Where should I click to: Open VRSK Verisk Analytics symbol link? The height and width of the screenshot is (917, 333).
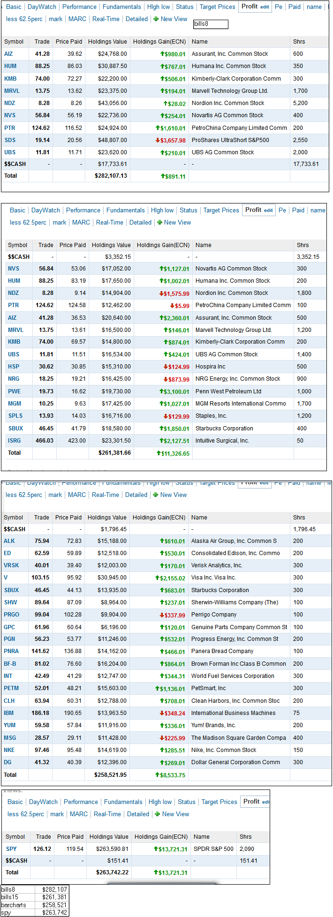pyautogui.click(x=11, y=565)
